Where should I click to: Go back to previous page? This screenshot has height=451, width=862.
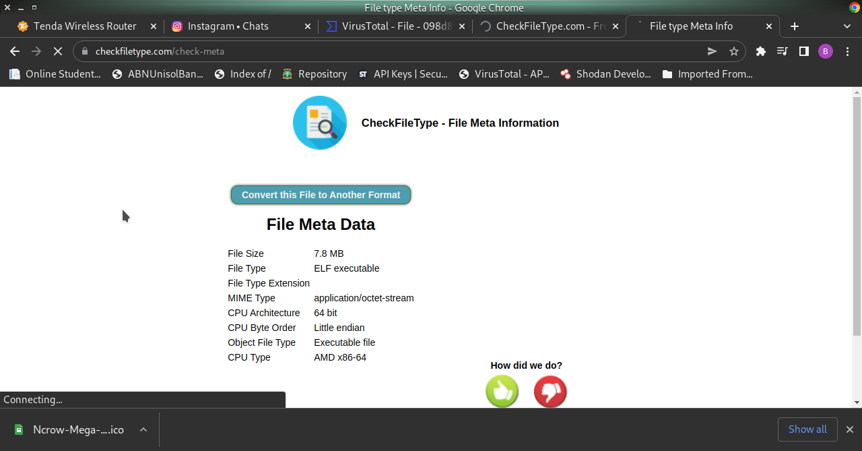[x=15, y=51]
